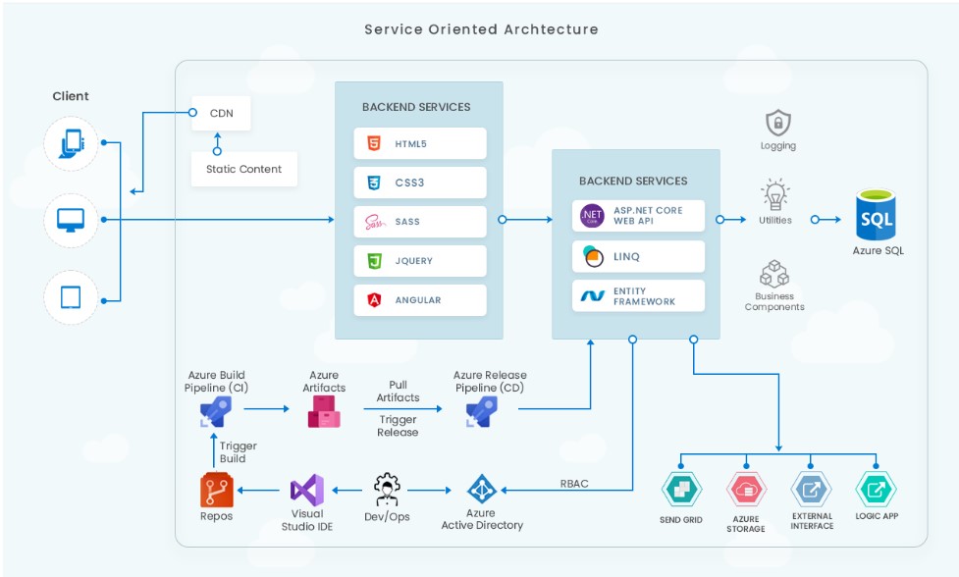This screenshot has width=959, height=577.
Task: Select the ASP.NET Core Web API item
Action: pos(638,216)
